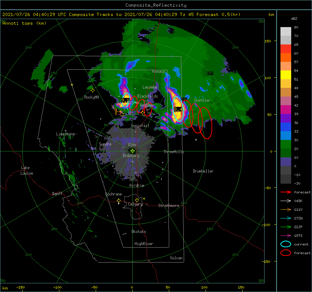Screen dimensions: 312x292
Task: Click the yellow diamond marker below RedDeer
Action: (142, 113)
